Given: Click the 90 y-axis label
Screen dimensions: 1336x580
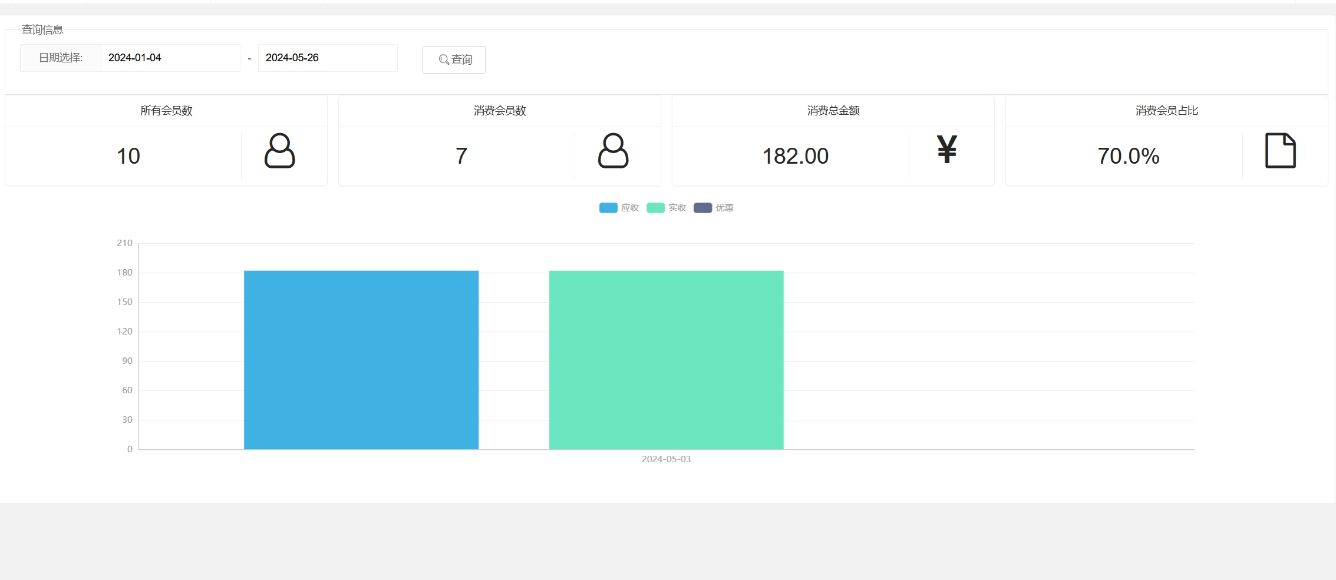Looking at the screenshot, I should click(127, 361).
